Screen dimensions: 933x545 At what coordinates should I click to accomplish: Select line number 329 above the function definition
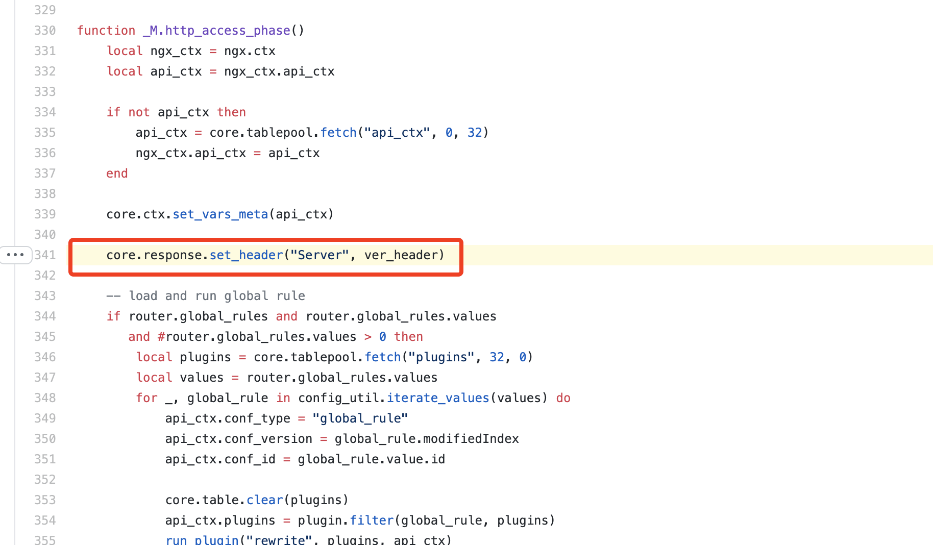coord(45,10)
